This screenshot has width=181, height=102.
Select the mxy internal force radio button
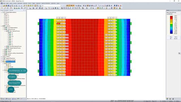(x=8, y=36)
